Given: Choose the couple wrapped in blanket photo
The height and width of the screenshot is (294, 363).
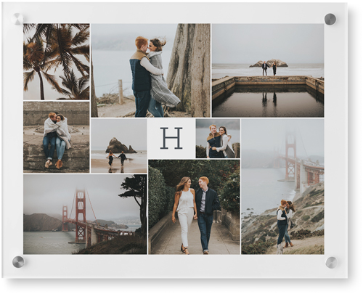Looking at the screenshot, I should (x=57, y=137).
